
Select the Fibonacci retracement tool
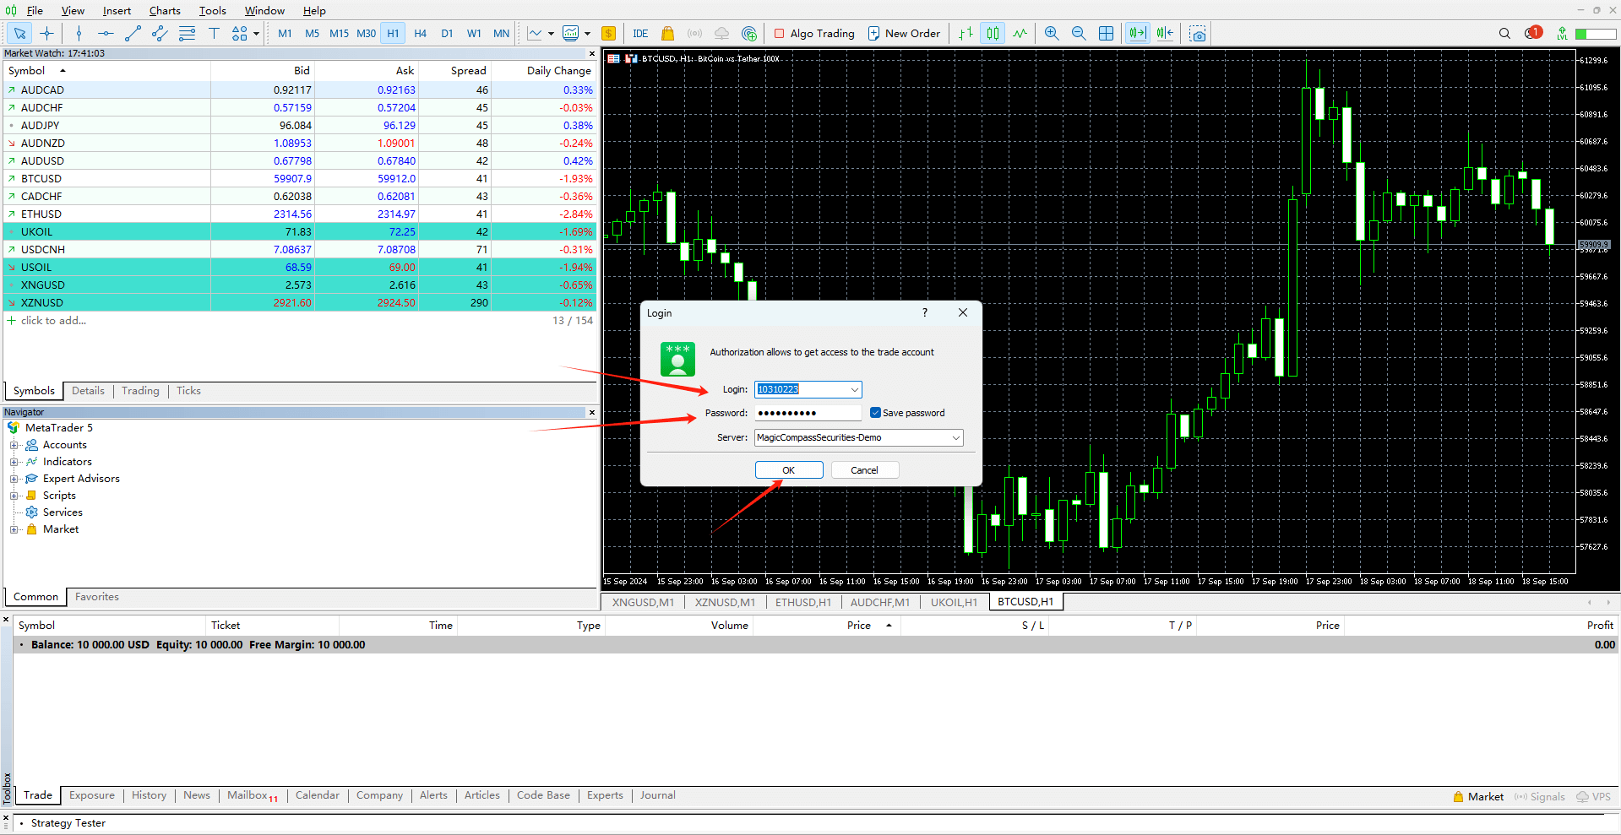tap(187, 34)
